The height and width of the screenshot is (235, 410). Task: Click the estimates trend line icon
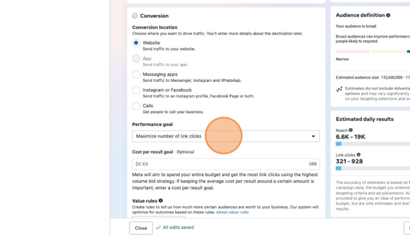point(339,89)
